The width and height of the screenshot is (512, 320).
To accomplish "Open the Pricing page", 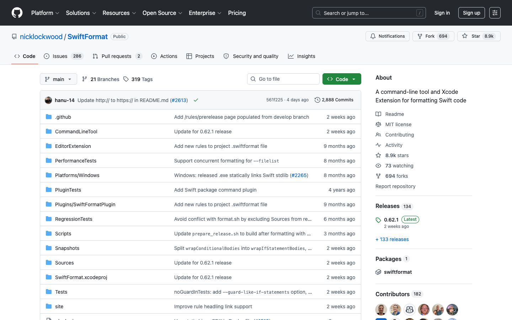I will point(237,13).
